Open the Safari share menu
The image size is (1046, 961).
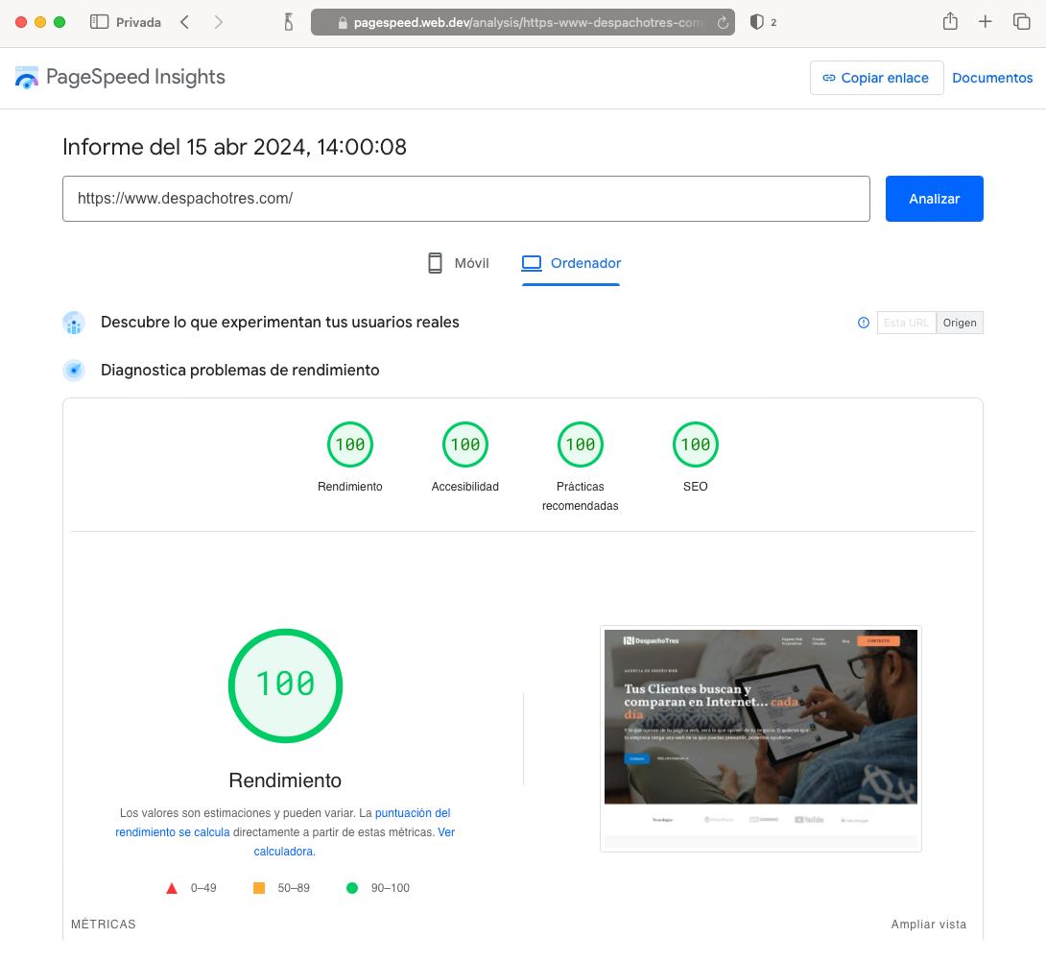[950, 21]
